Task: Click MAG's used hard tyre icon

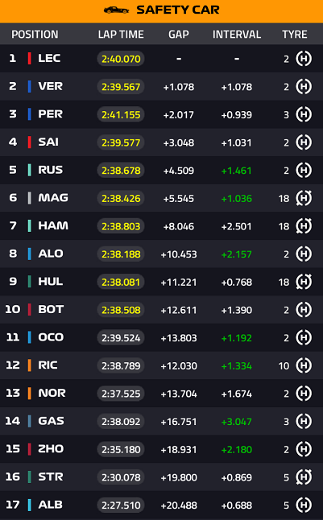Action: (304, 198)
